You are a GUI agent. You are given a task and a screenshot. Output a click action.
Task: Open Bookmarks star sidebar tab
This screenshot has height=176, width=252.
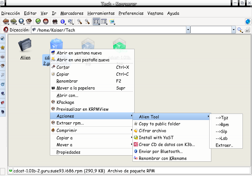(x=3, y=48)
